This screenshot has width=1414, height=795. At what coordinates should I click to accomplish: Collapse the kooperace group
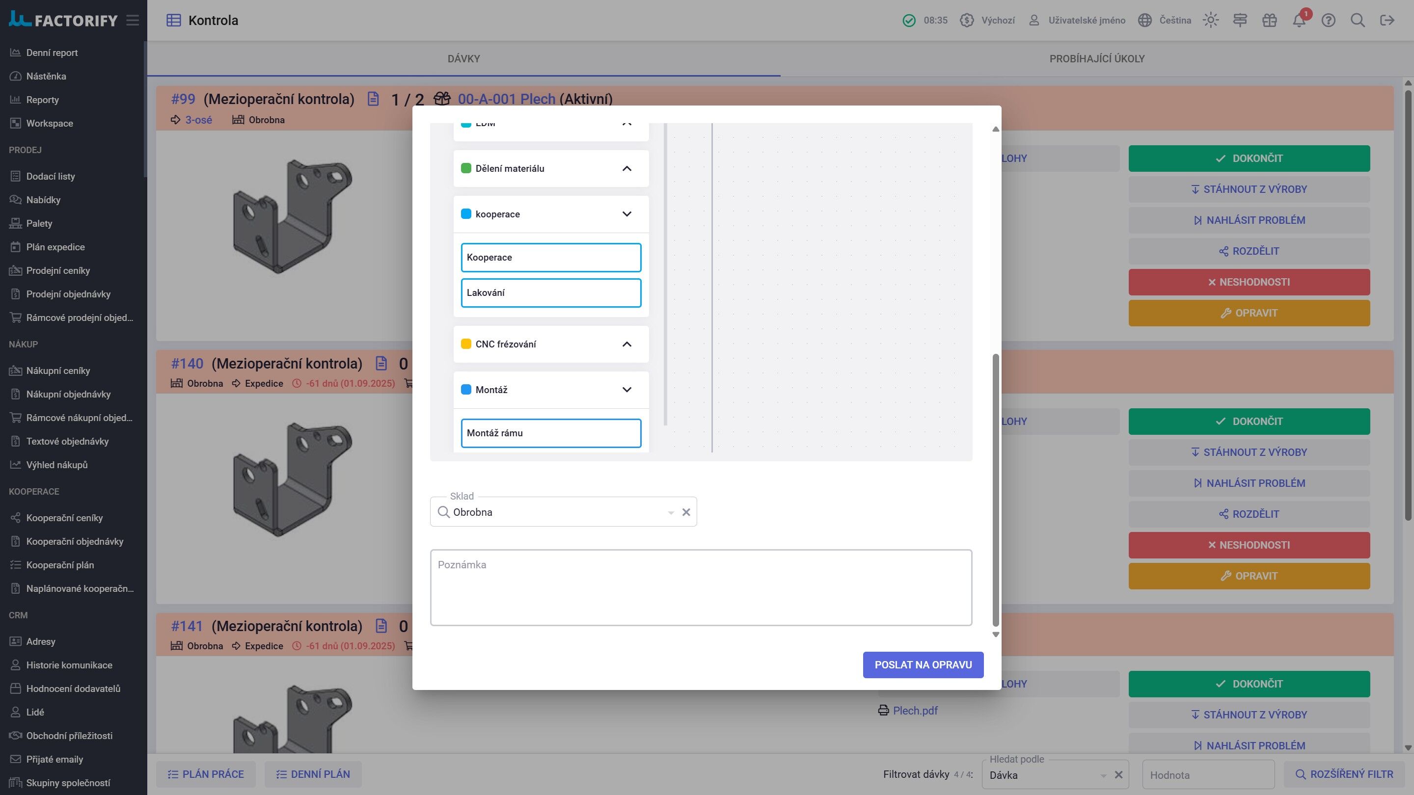coord(627,214)
